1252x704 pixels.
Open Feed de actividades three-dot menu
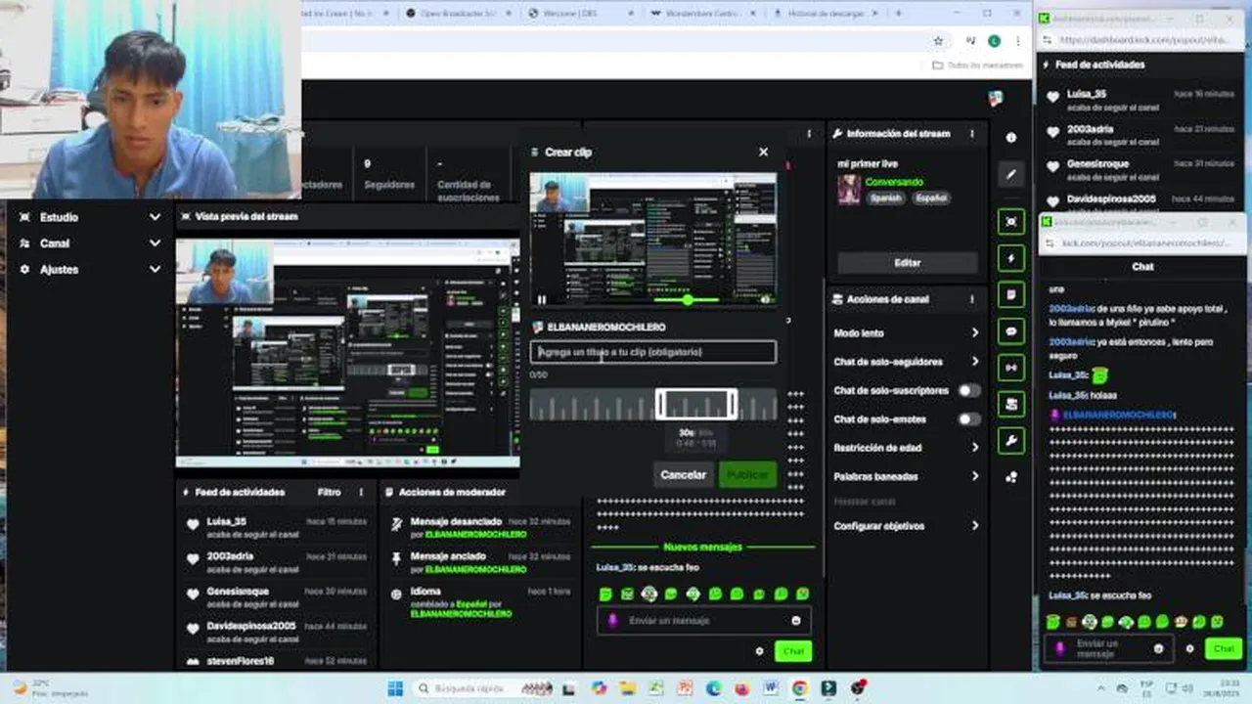click(361, 493)
